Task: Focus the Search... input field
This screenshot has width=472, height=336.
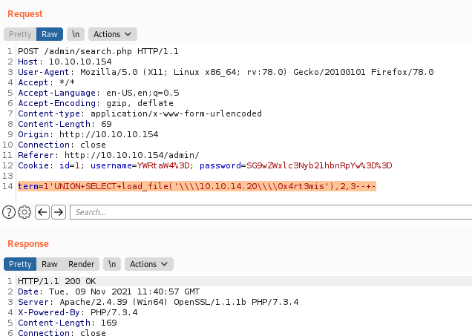Action: coord(271,212)
